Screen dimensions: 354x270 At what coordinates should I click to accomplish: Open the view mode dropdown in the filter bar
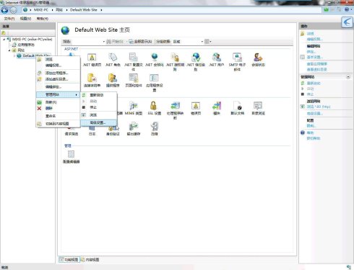click(207, 42)
